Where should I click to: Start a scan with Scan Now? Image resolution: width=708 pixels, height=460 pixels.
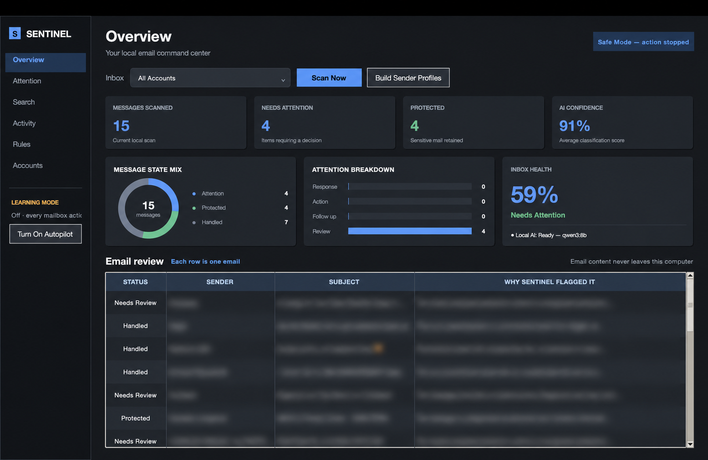tap(329, 78)
